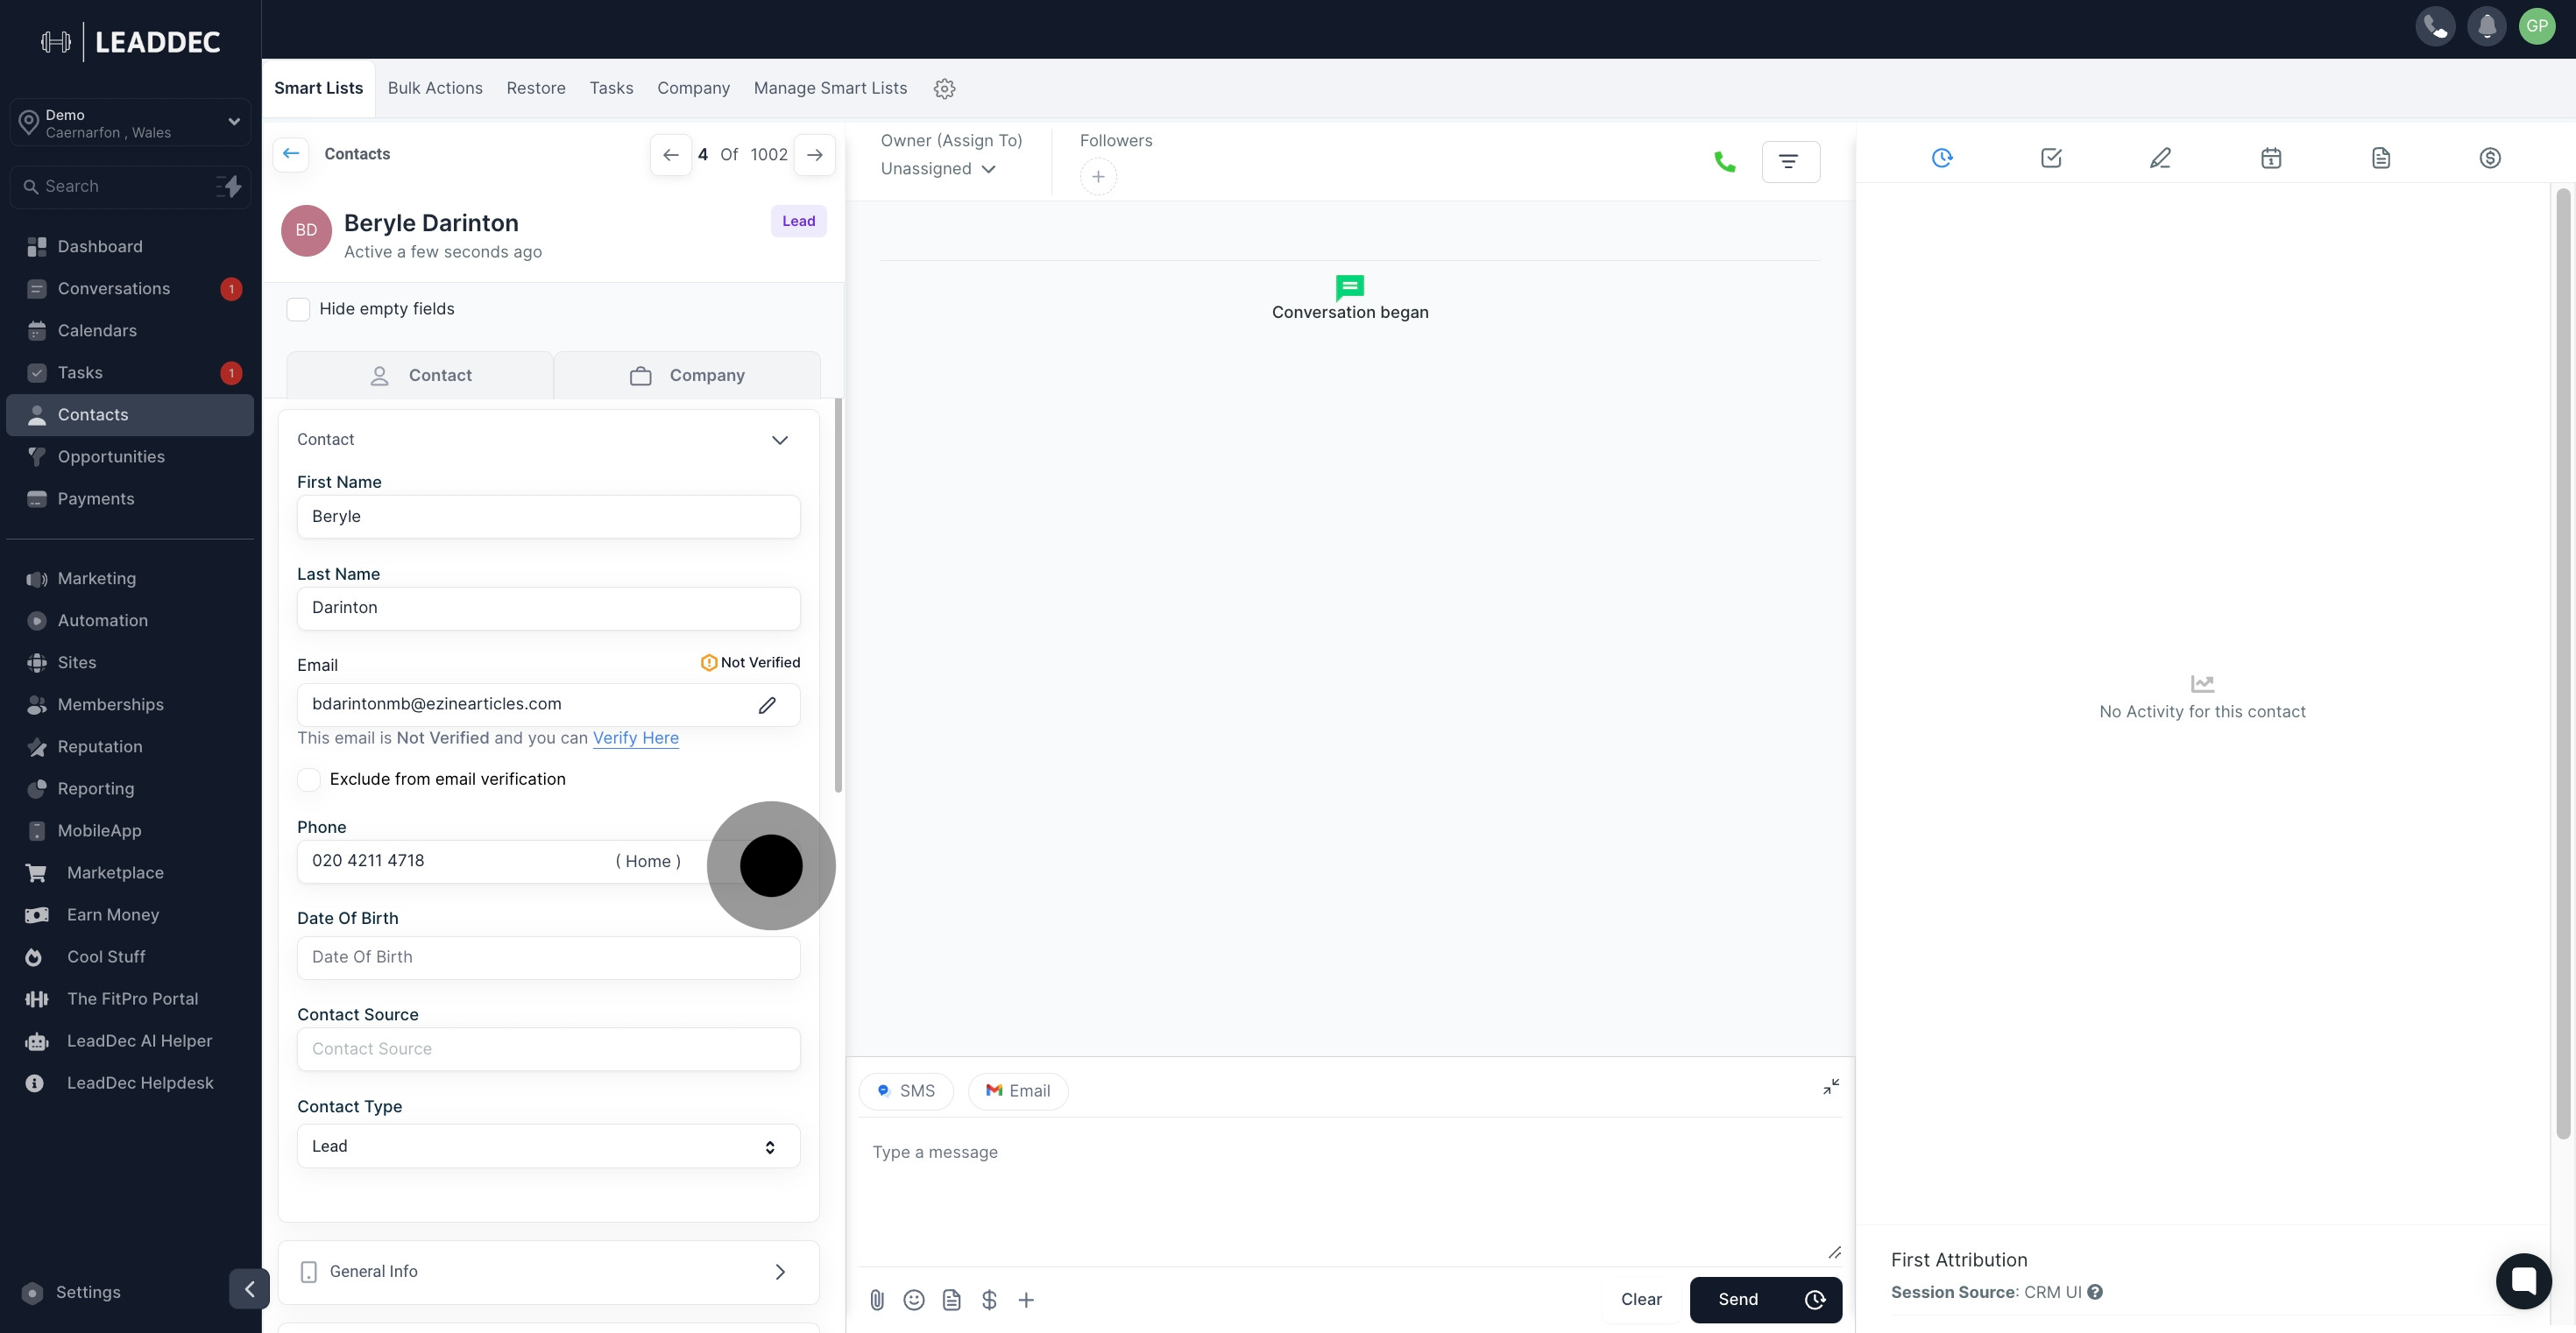
Task: Open Reputation in sidebar
Action: tap(130, 746)
